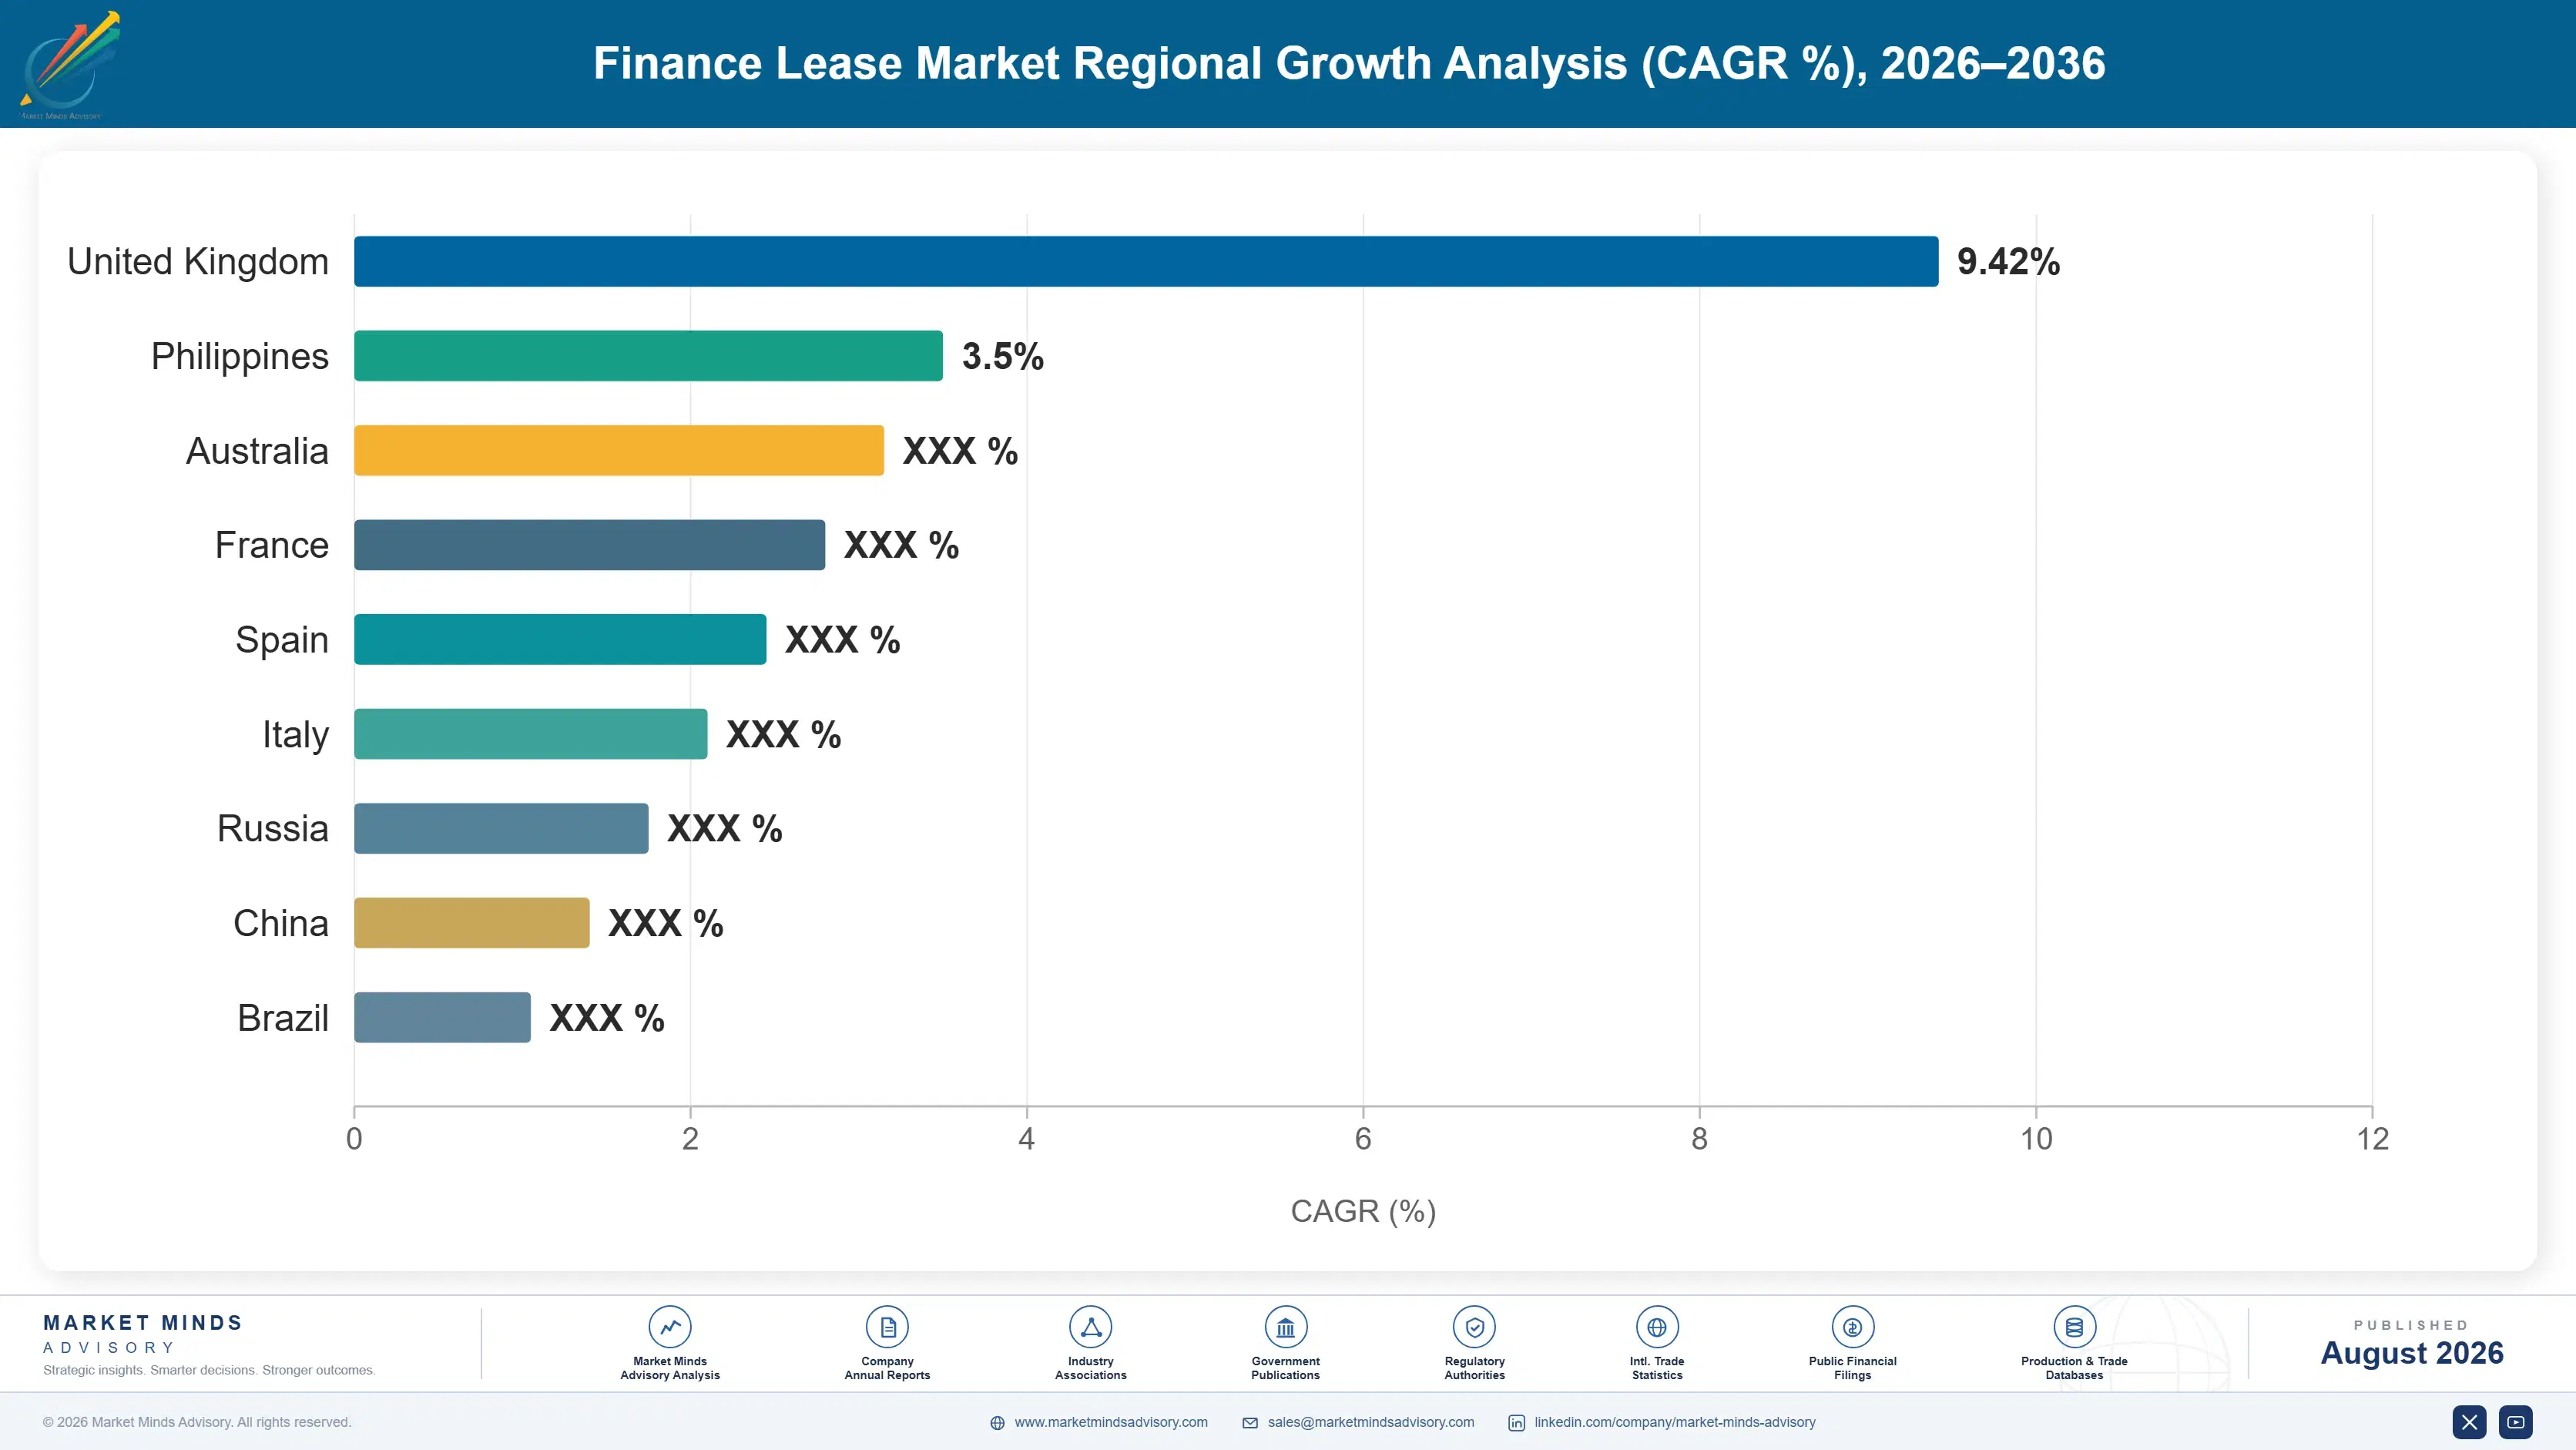This screenshot has height=1450, width=2576.
Task: Click the Strategic insights tagline text
Action: click(x=209, y=1370)
